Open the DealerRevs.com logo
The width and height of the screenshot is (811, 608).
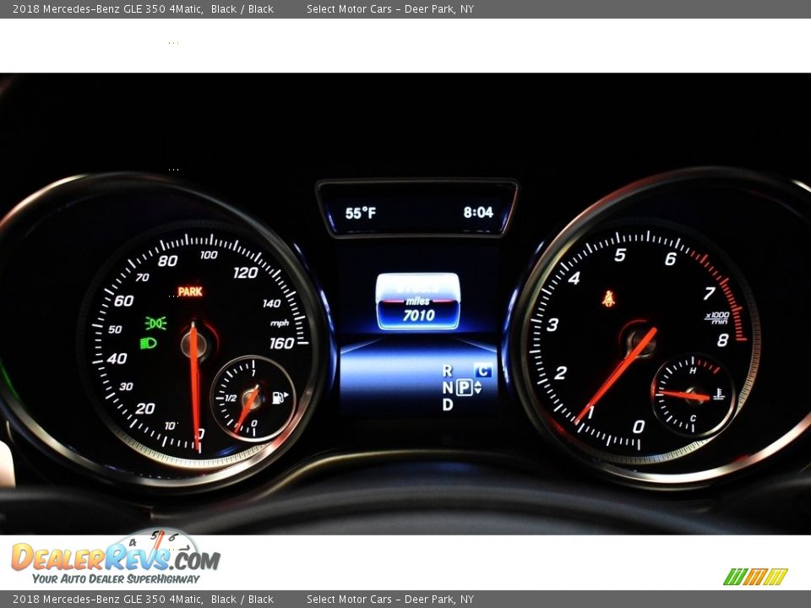[x=116, y=557]
